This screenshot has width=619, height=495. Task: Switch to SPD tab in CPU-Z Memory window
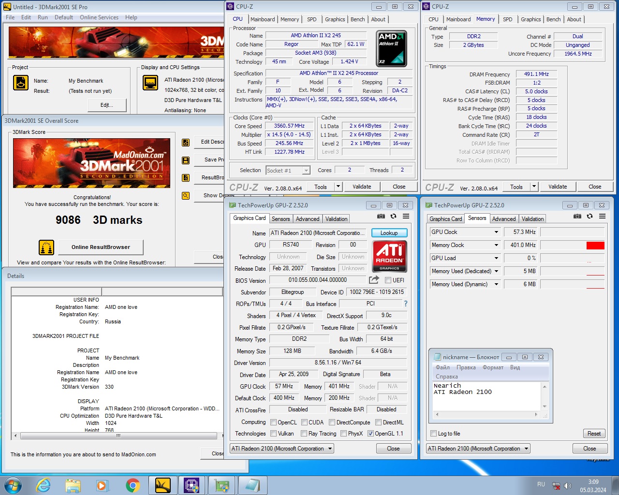507,19
